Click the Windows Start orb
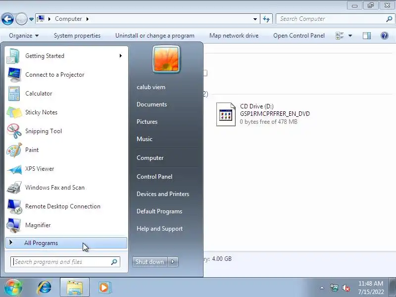396x297 pixels. click(13, 287)
